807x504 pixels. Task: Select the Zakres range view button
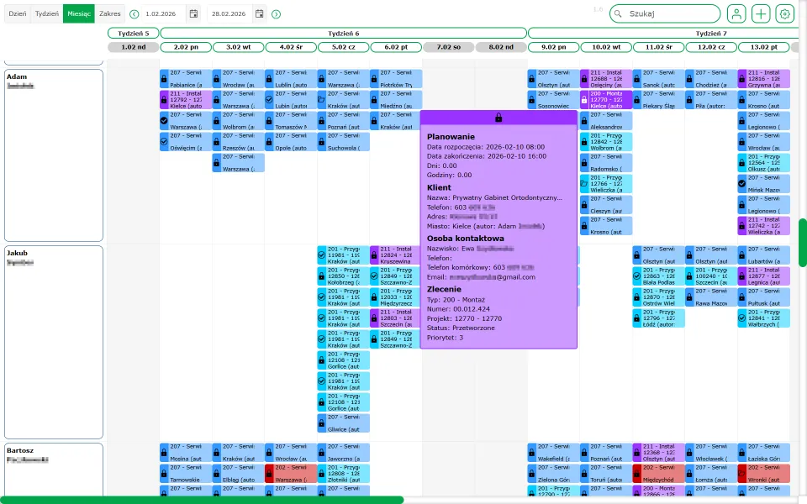click(109, 13)
